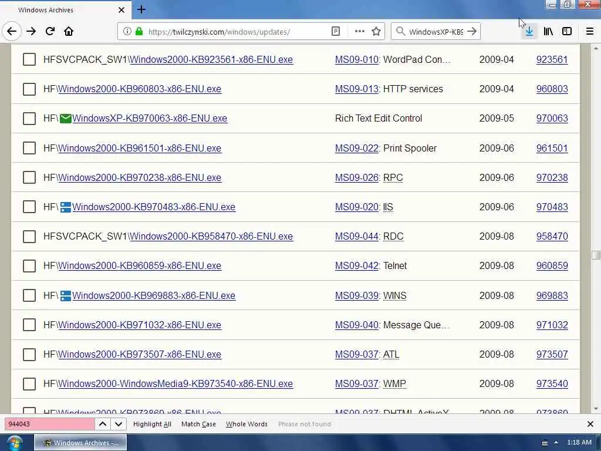Toggle Whole Words in find bar
601x451 pixels.
pos(247,424)
